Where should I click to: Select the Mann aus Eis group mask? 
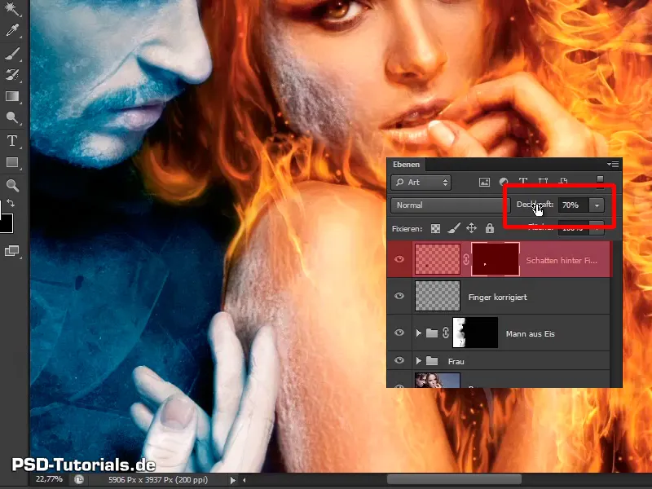pos(475,333)
